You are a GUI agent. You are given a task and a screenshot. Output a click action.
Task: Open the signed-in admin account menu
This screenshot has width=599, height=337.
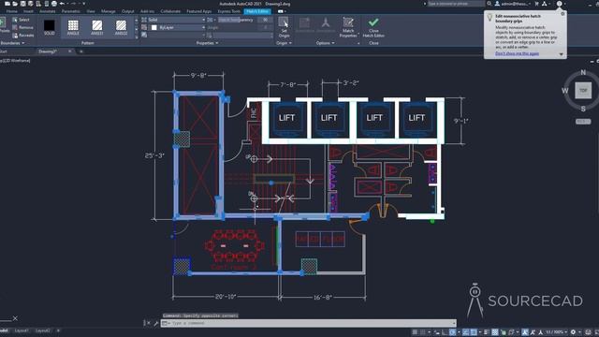(x=513, y=4)
